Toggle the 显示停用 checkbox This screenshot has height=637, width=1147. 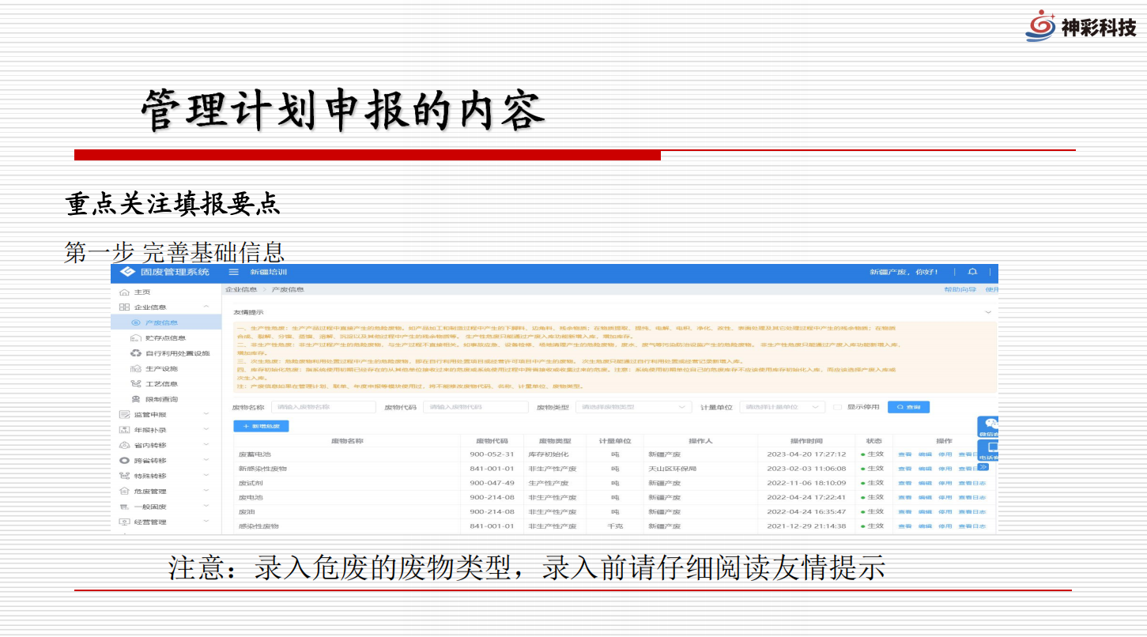[x=837, y=407]
